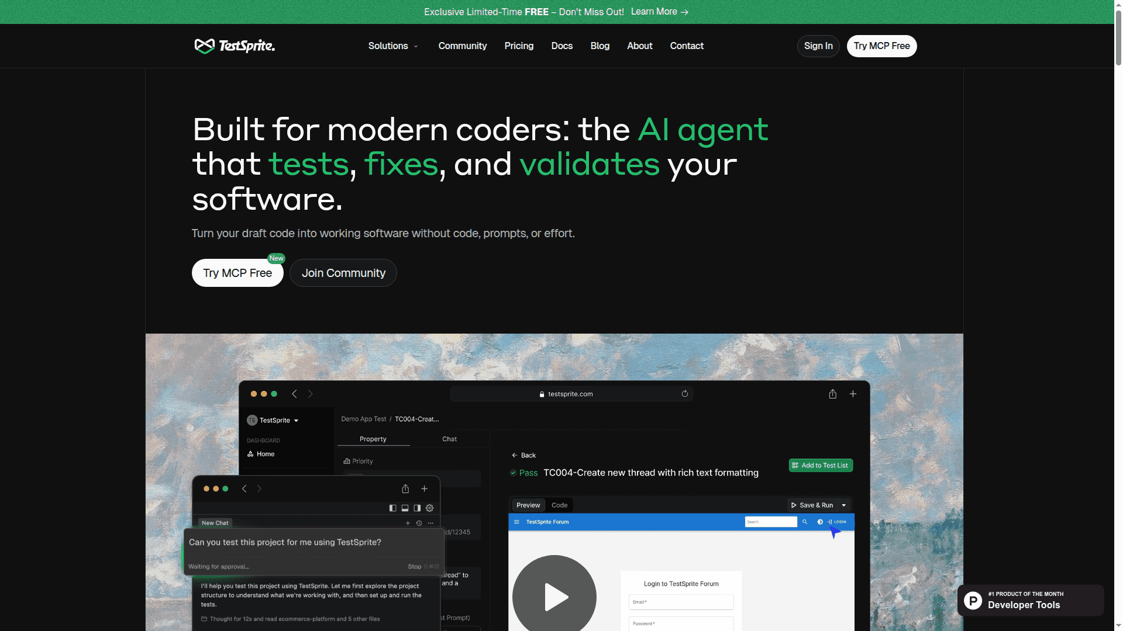1123x631 pixels.
Task: Click the TestSprite logo in the header
Action: coord(235,46)
